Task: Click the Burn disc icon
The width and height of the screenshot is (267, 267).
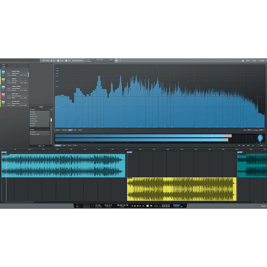Action: click(x=53, y=61)
